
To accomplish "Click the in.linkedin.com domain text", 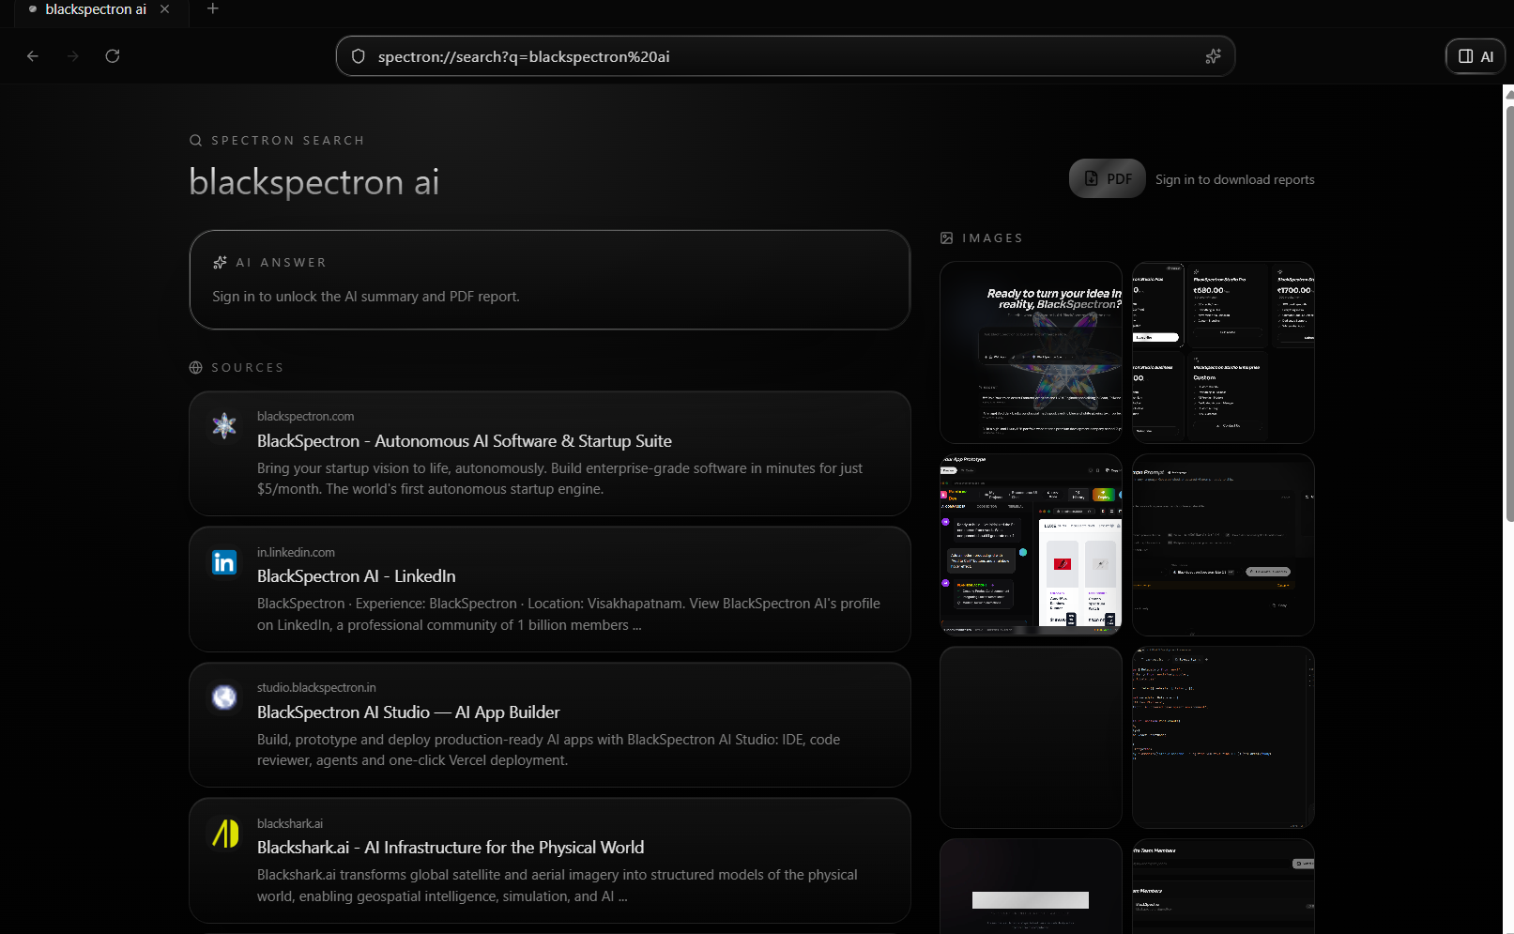I will click(x=296, y=552).
